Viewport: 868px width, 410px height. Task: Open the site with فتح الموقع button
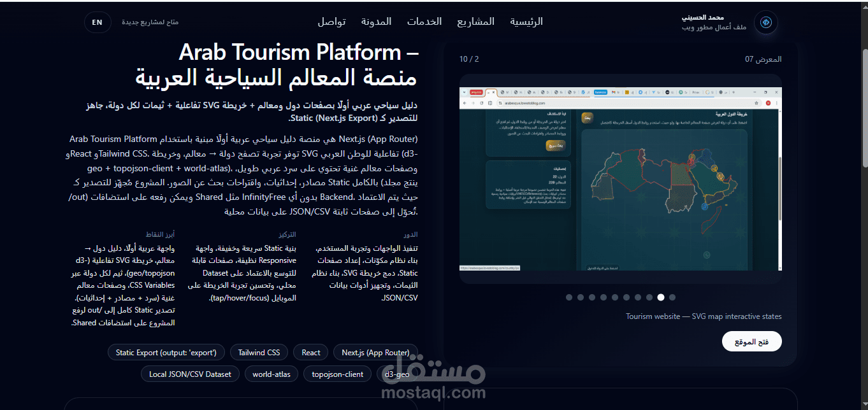point(752,342)
